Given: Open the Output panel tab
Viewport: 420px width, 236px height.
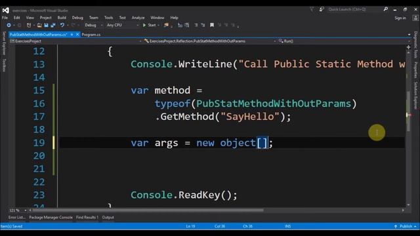Looking at the screenshot, I should pos(108,217).
